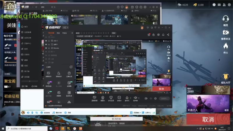The height and width of the screenshot is (131, 233).
Task: Click the more tools ellipsis icon
Action: 71,67
